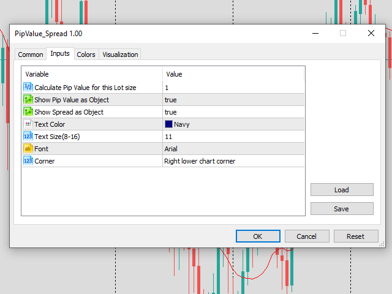
Task: Select the Inputs tab
Action: pos(60,53)
